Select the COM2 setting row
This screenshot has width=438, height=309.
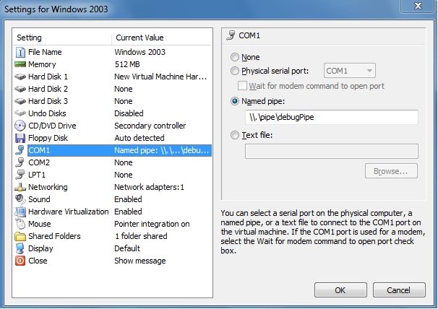click(x=112, y=162)
